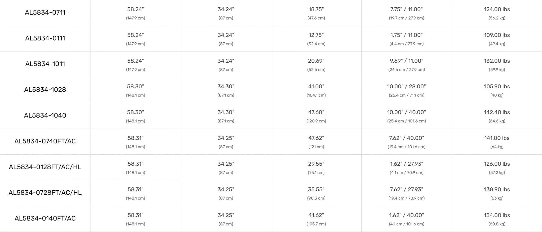
Task: Select the AL5834-0111 model cell
Action: [x=45, y=38]
